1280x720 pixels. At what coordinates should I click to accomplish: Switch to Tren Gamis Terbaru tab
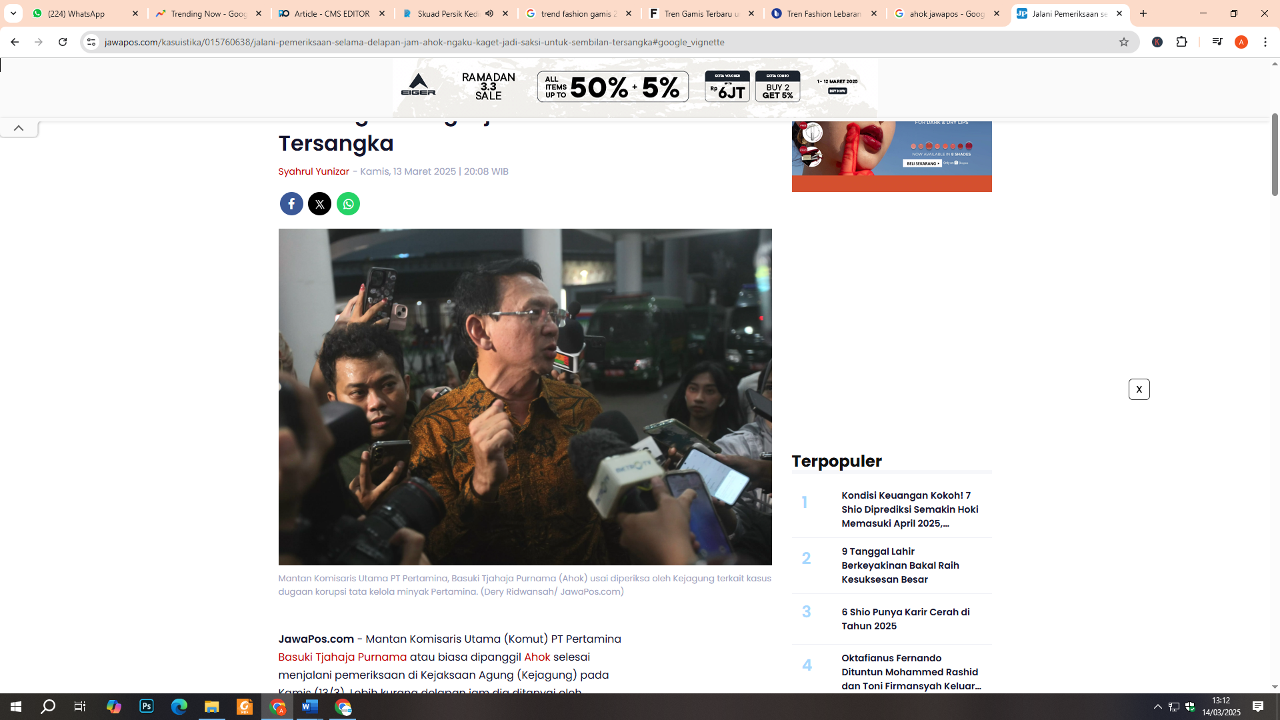[x=700, y=13]
